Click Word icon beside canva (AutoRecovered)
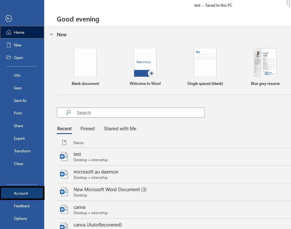The image size is (291, 229). pyautogui.click(x=64, y=226)
